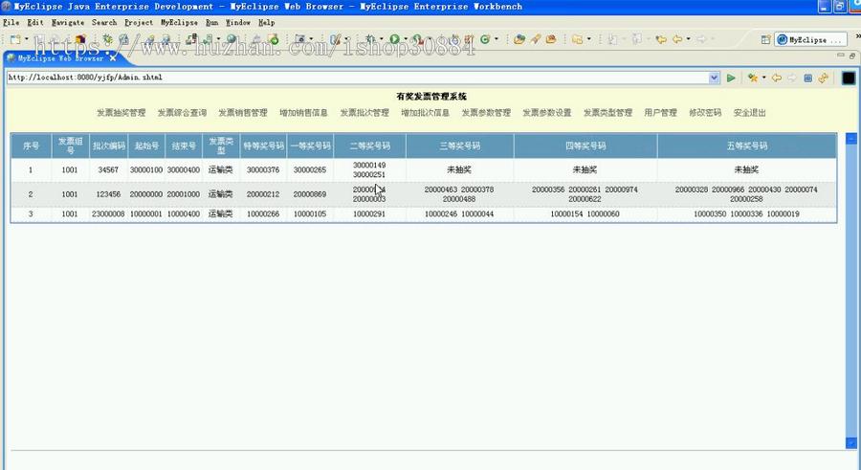
Task: Open 用户管理 link
Action: point(660,113)
